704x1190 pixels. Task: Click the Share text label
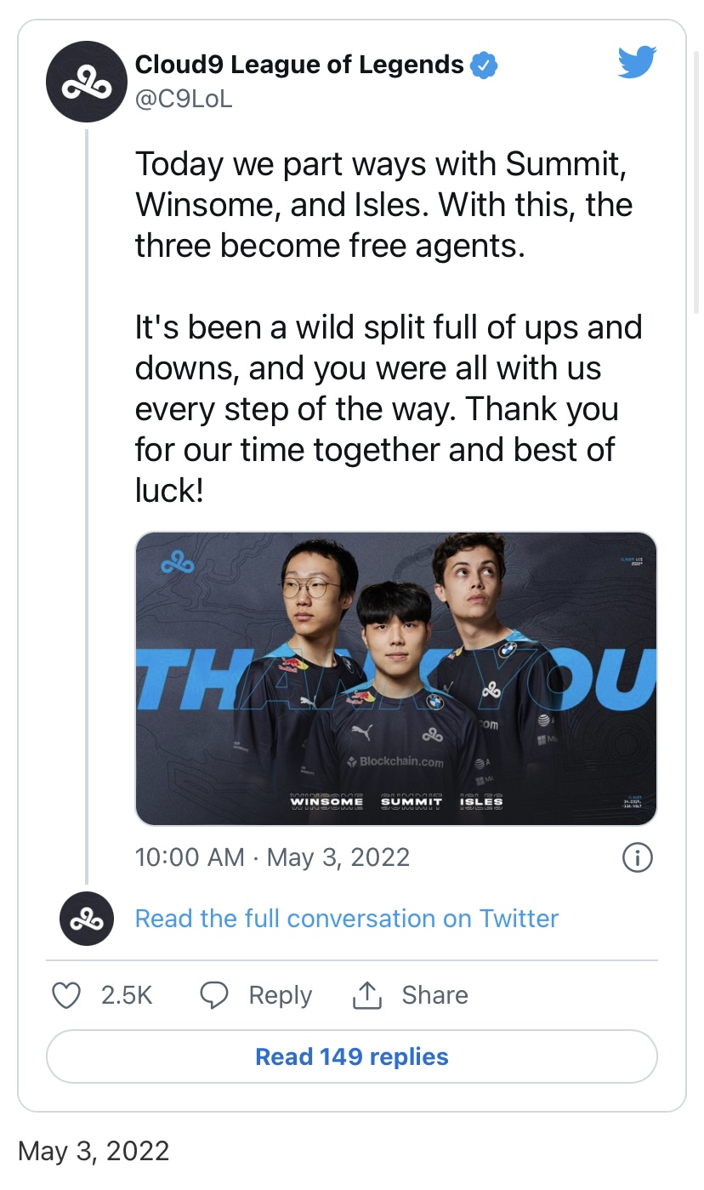pos(434,995)
